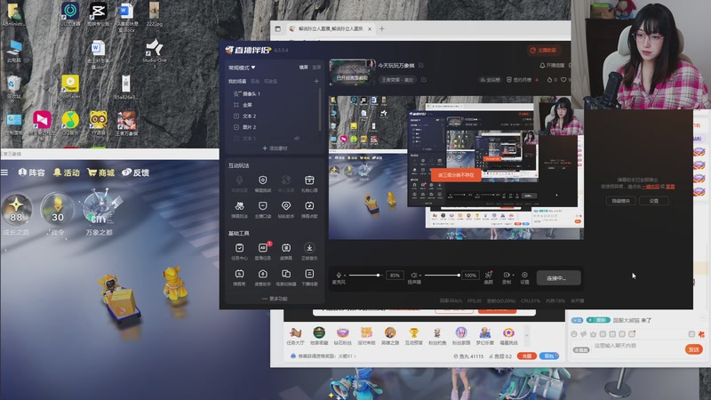Mute the 扬声器 speaker
Screen dimensions: 711x400
point(413,275)
